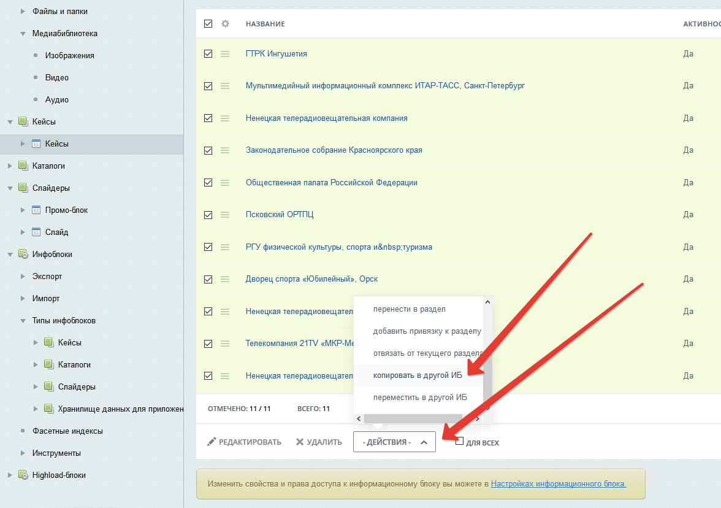The image size is (721, 508).
Task: Click the X icon next to Удалить
Action: click(300, 442)
